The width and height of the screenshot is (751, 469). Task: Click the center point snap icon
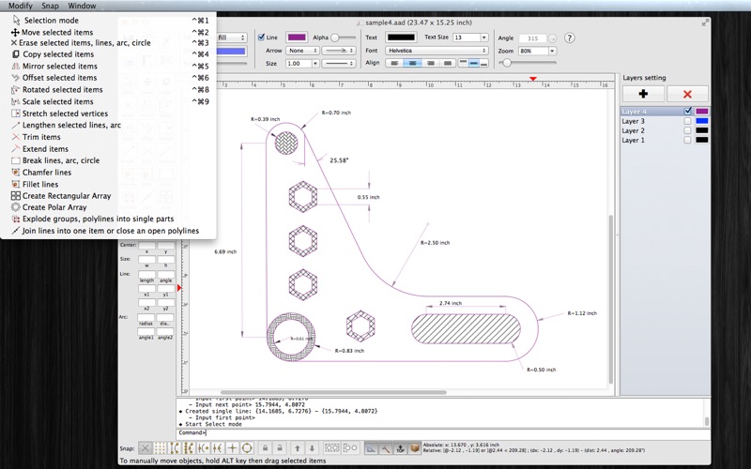point(204,448)
